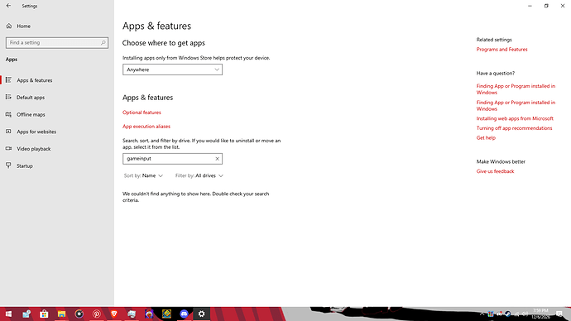Image resolution: width=571 pixels, height=321 pixels.
Task: Open Brave browser from taskbar
Action: (x=114, y=314)
